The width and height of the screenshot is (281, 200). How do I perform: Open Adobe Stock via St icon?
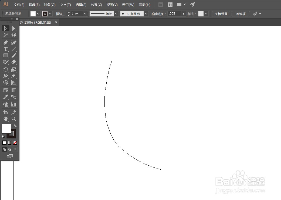click(x=170, y=5)
